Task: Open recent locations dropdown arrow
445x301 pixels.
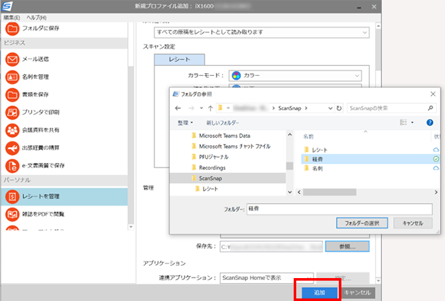Action: tap(202, 108)
